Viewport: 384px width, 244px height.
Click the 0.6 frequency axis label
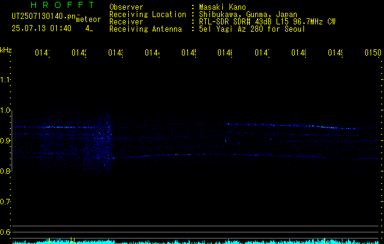tap(5, 232)
